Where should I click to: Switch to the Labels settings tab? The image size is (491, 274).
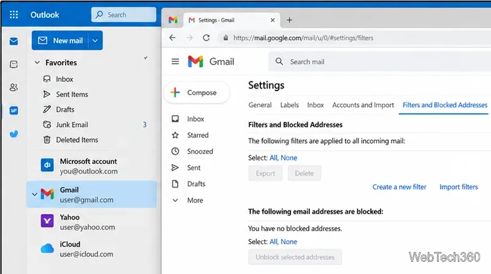point(289,105)
